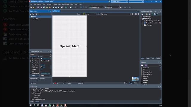Open the Refactor menu
This screenshot has height=107, width=191.
[x=49, y=4]
